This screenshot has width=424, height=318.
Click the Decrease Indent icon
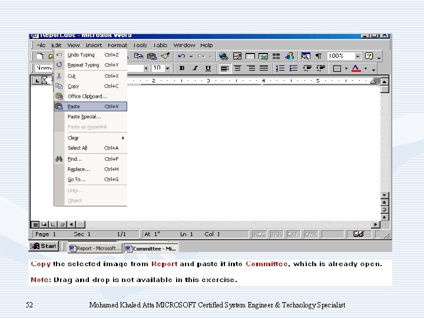[x=307, y=68]
